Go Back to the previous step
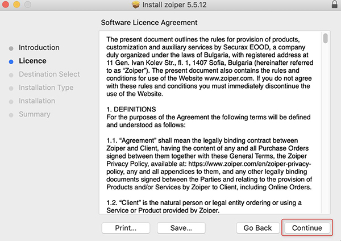Image resolution: width=341 pixels, height=241 pixels. (257, 228)
